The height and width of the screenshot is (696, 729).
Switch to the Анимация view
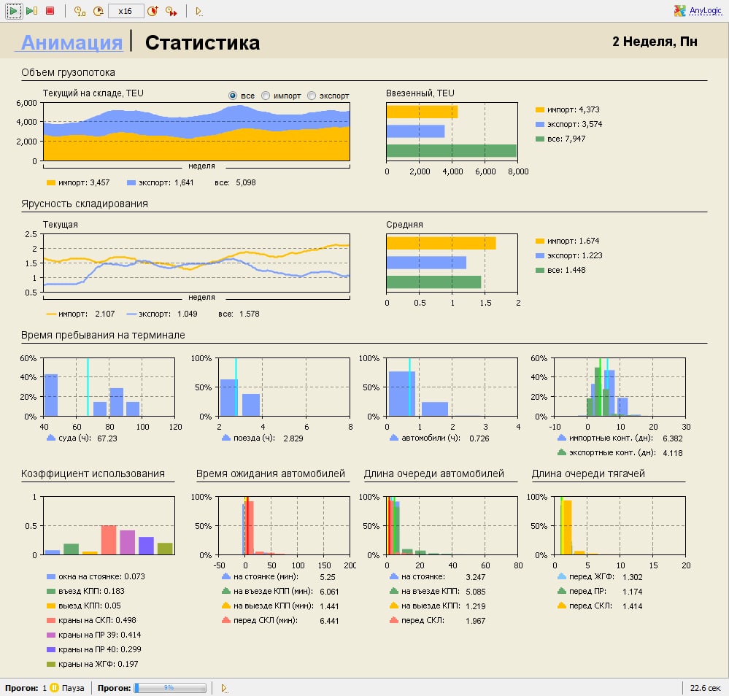point(72,42)
